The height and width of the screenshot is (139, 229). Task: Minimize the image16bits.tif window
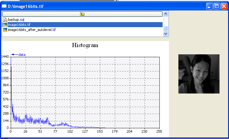click(x=209, y=6)
